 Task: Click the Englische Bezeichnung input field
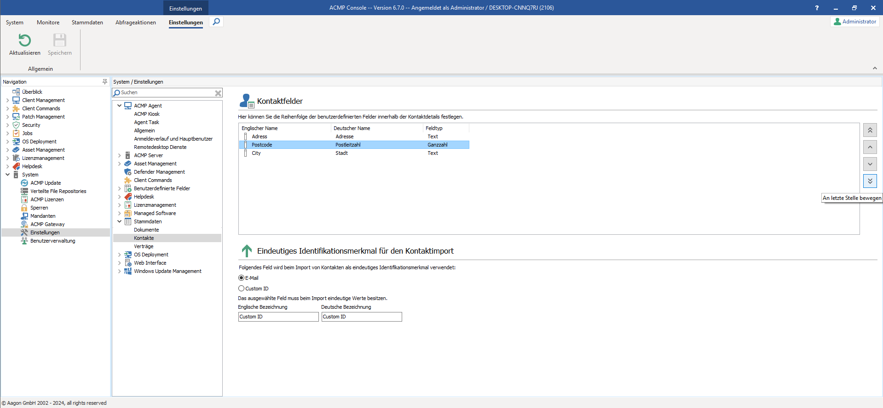pos(278,317)
